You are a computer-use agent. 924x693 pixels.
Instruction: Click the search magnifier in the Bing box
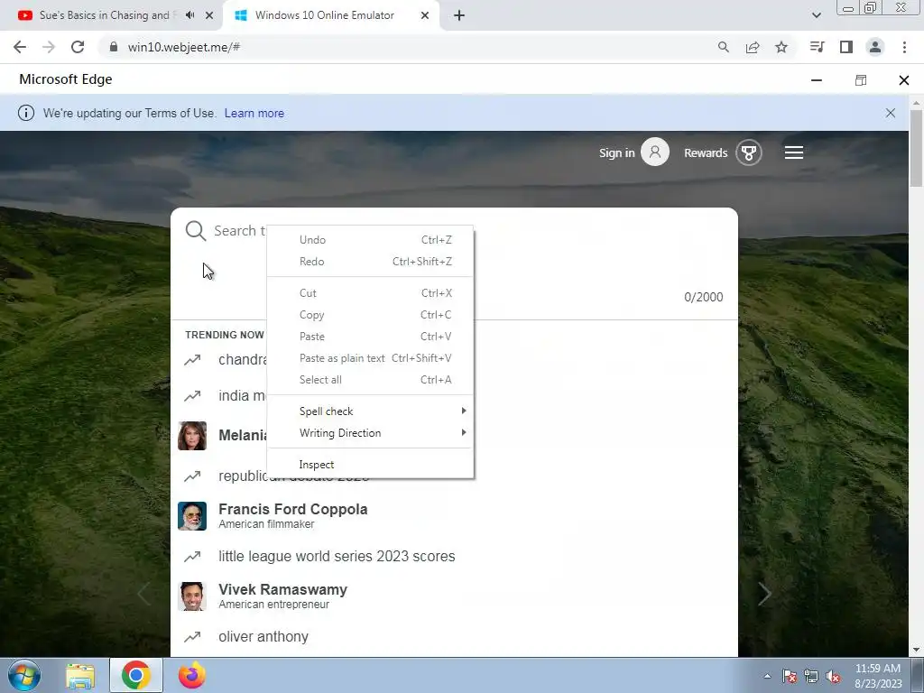(196, 231)
